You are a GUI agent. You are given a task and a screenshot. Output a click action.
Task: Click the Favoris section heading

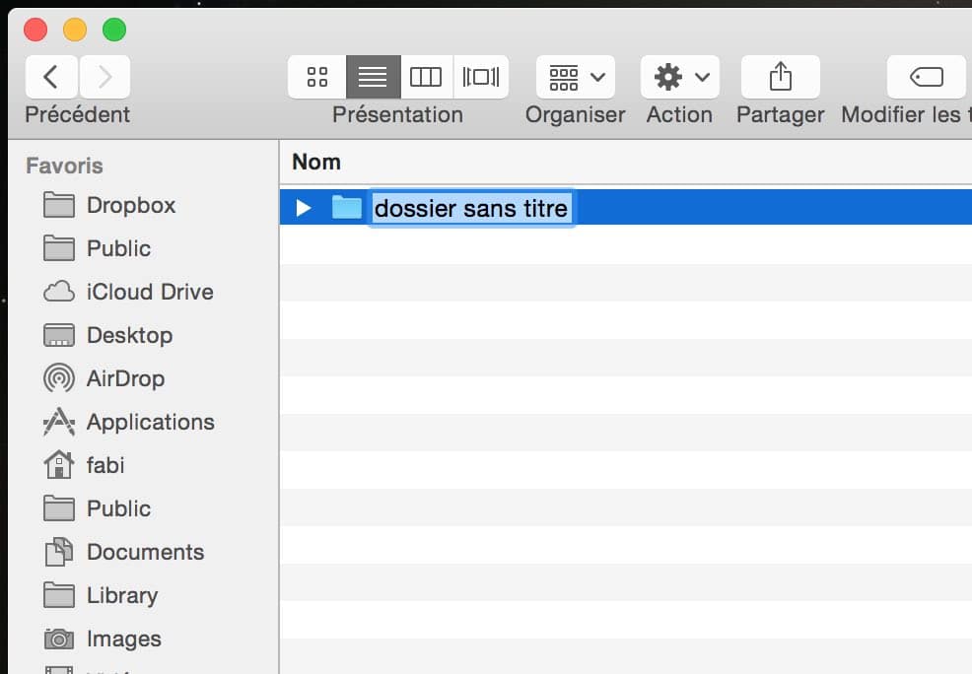click(64, 166)
